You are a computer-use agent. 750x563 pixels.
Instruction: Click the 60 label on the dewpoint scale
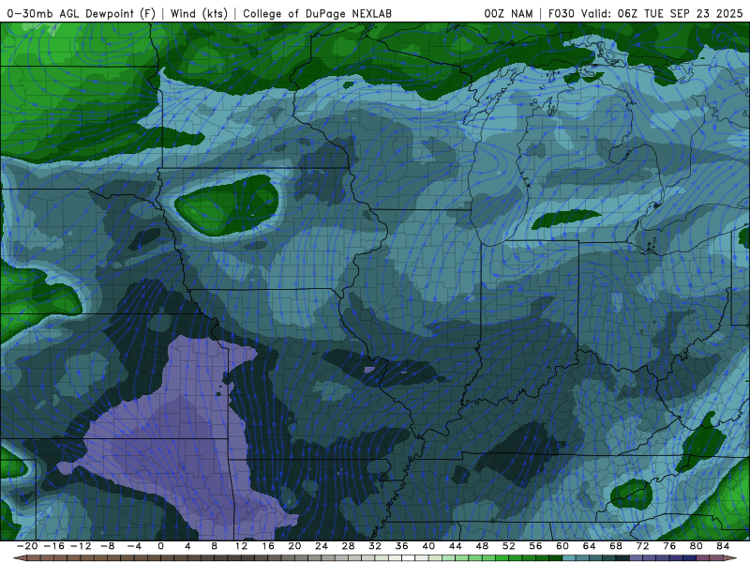(x=562, y=546)
